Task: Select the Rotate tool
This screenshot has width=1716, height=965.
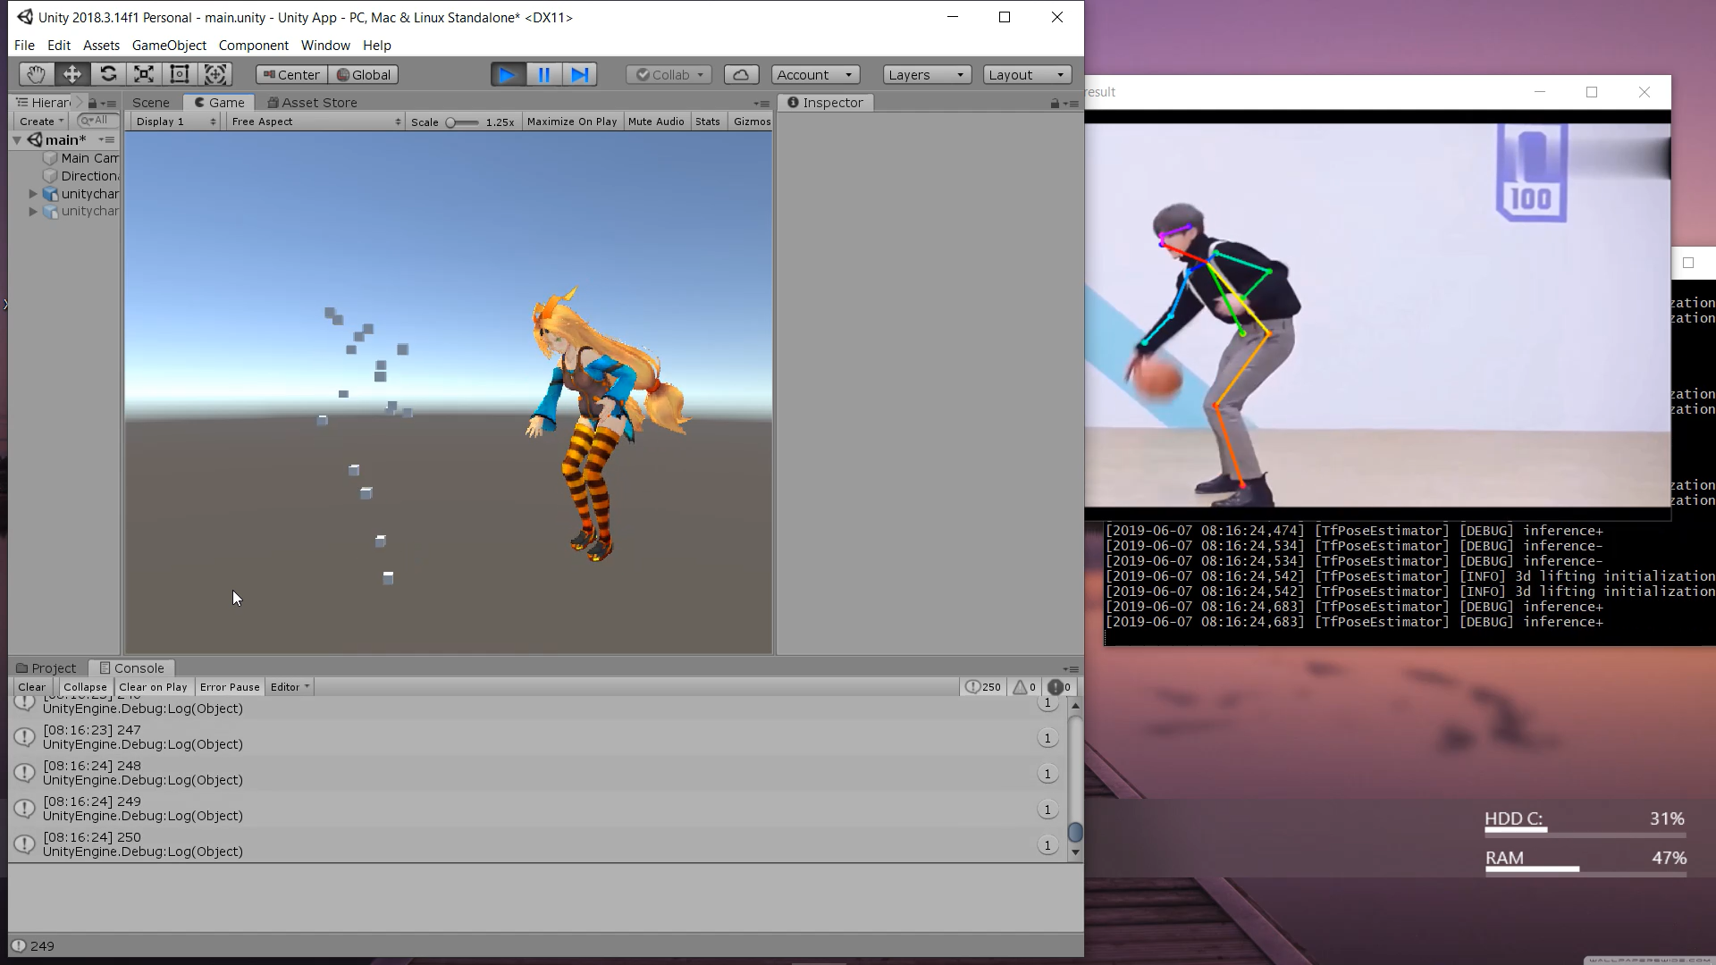Action: [x=108, y=74]
